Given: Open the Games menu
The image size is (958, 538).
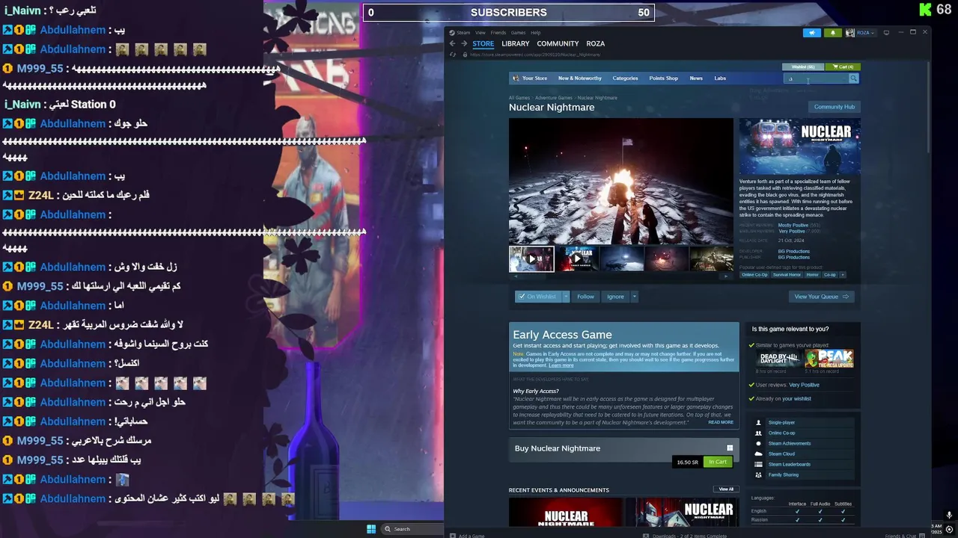Looking at the screenshot, I should click(518, 33).
